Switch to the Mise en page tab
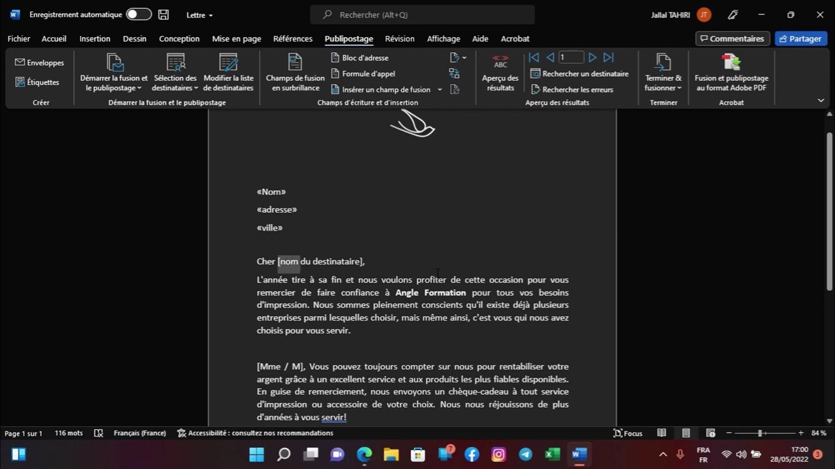Screen dimensions: 835x469 (237, 39)
